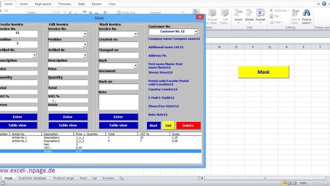Click the zoom slider handle in status bar

(326, 183)
